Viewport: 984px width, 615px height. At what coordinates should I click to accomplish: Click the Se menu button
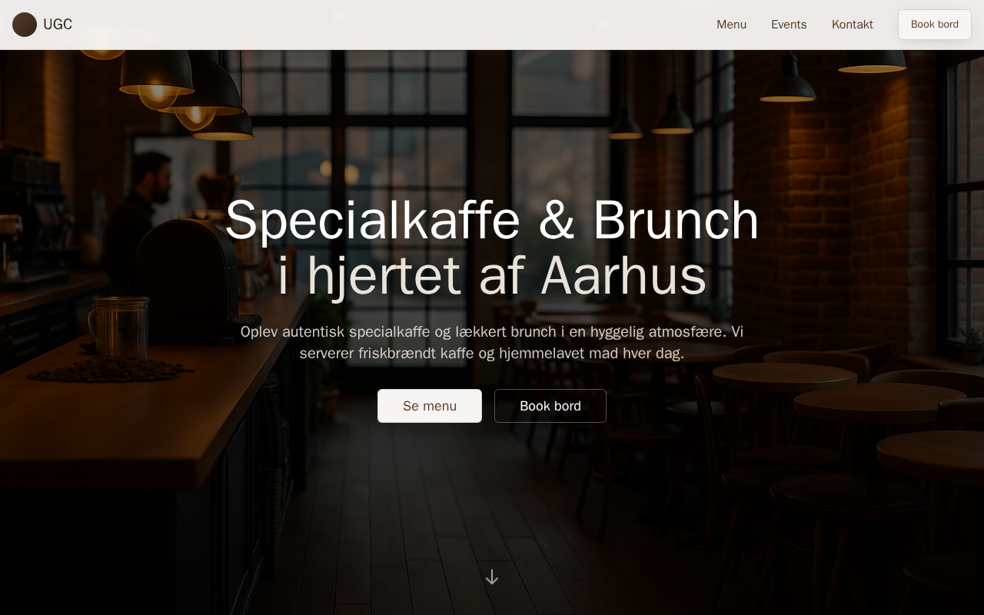click(x=430, y=406)
